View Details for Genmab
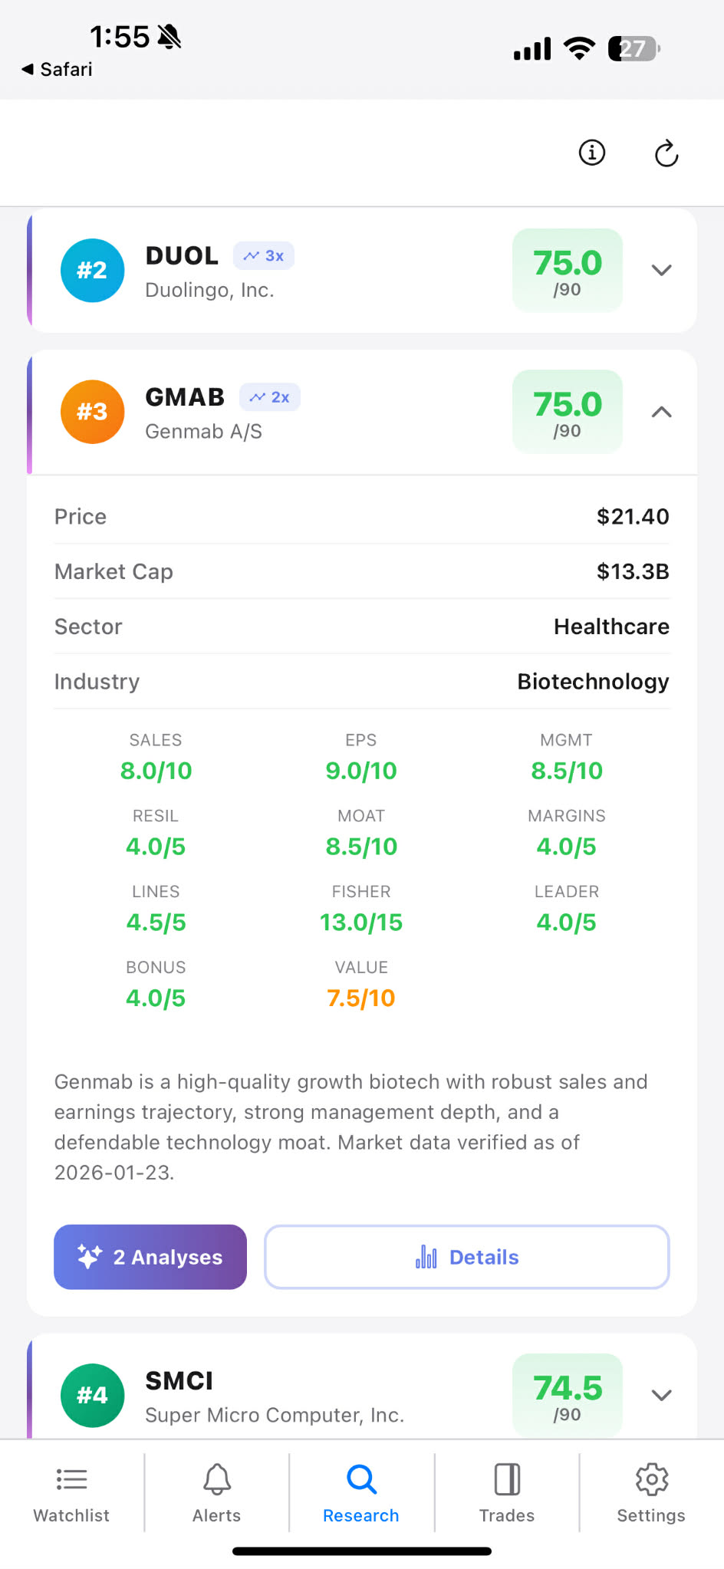Viewport: 724px width, 1569px height. pyautogui.click(x=466, y=1257)
